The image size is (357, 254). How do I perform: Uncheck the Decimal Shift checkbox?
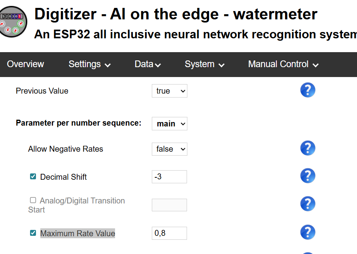33,177
